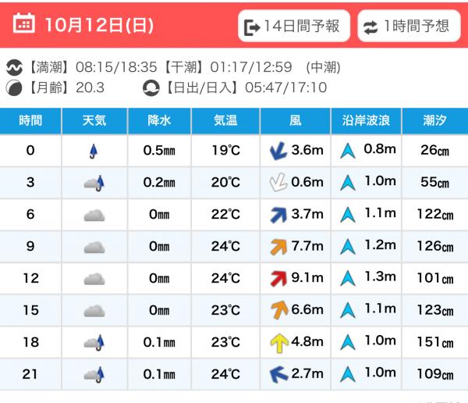
Task: Click the white wind arrow at hour 3
Action: click(278, 183)
